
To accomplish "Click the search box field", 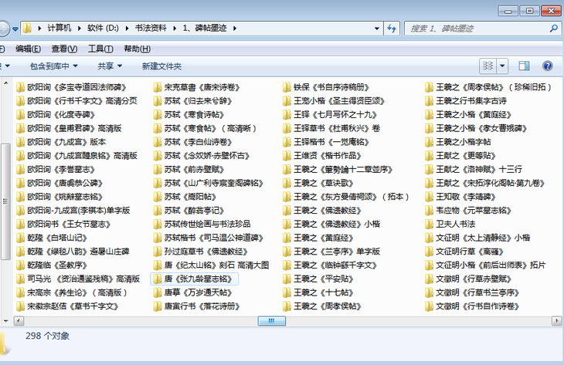I will [x=471, y=28].
